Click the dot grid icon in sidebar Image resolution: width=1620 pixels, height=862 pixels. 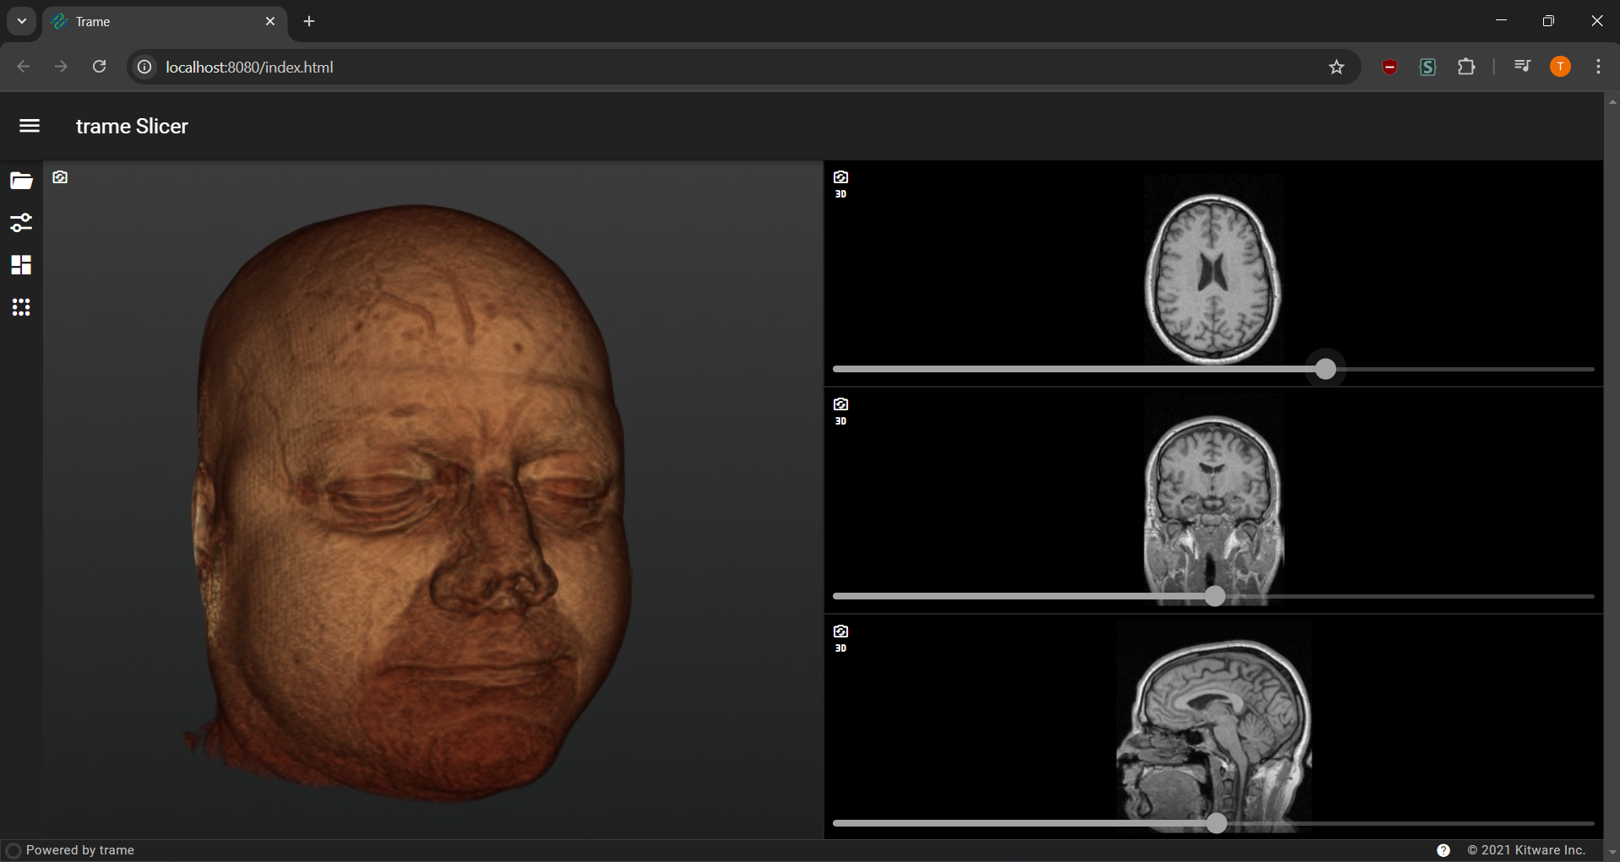[x=21, y=307]
